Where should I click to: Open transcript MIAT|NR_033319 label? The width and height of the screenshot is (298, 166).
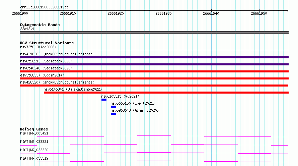[x=34, y=158]
